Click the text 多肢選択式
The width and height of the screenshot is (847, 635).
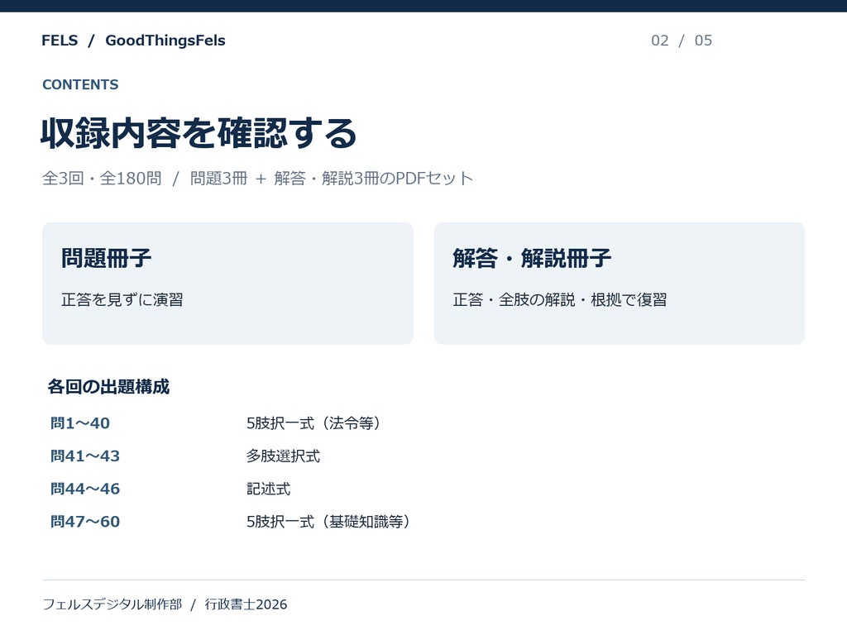tap(283, 456)
